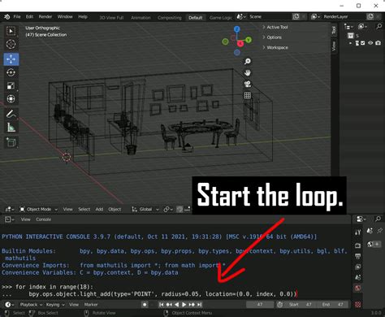Open the World properties tab
385x317 pixels.
(x=357, y=288)
